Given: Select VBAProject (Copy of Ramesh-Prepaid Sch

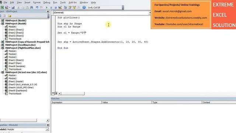Looking at the screenshot, I should coord(27,42).
